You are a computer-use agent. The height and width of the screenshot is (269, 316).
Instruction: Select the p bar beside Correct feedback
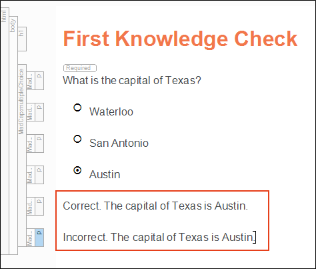coord(39,206)
